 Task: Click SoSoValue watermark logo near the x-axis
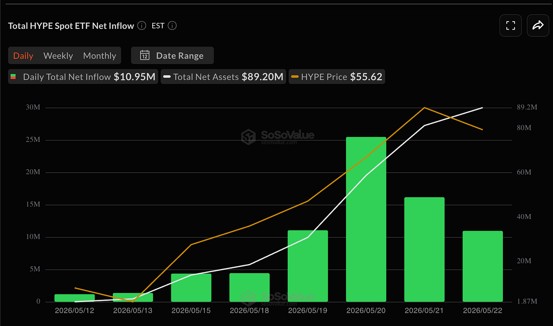click(x=249, y=298)
